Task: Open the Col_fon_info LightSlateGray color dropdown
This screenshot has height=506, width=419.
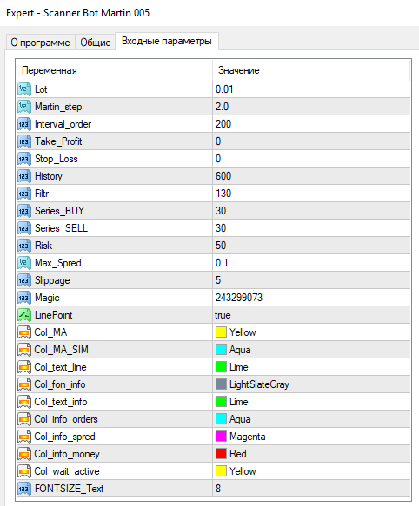Action: coord(311,384)
